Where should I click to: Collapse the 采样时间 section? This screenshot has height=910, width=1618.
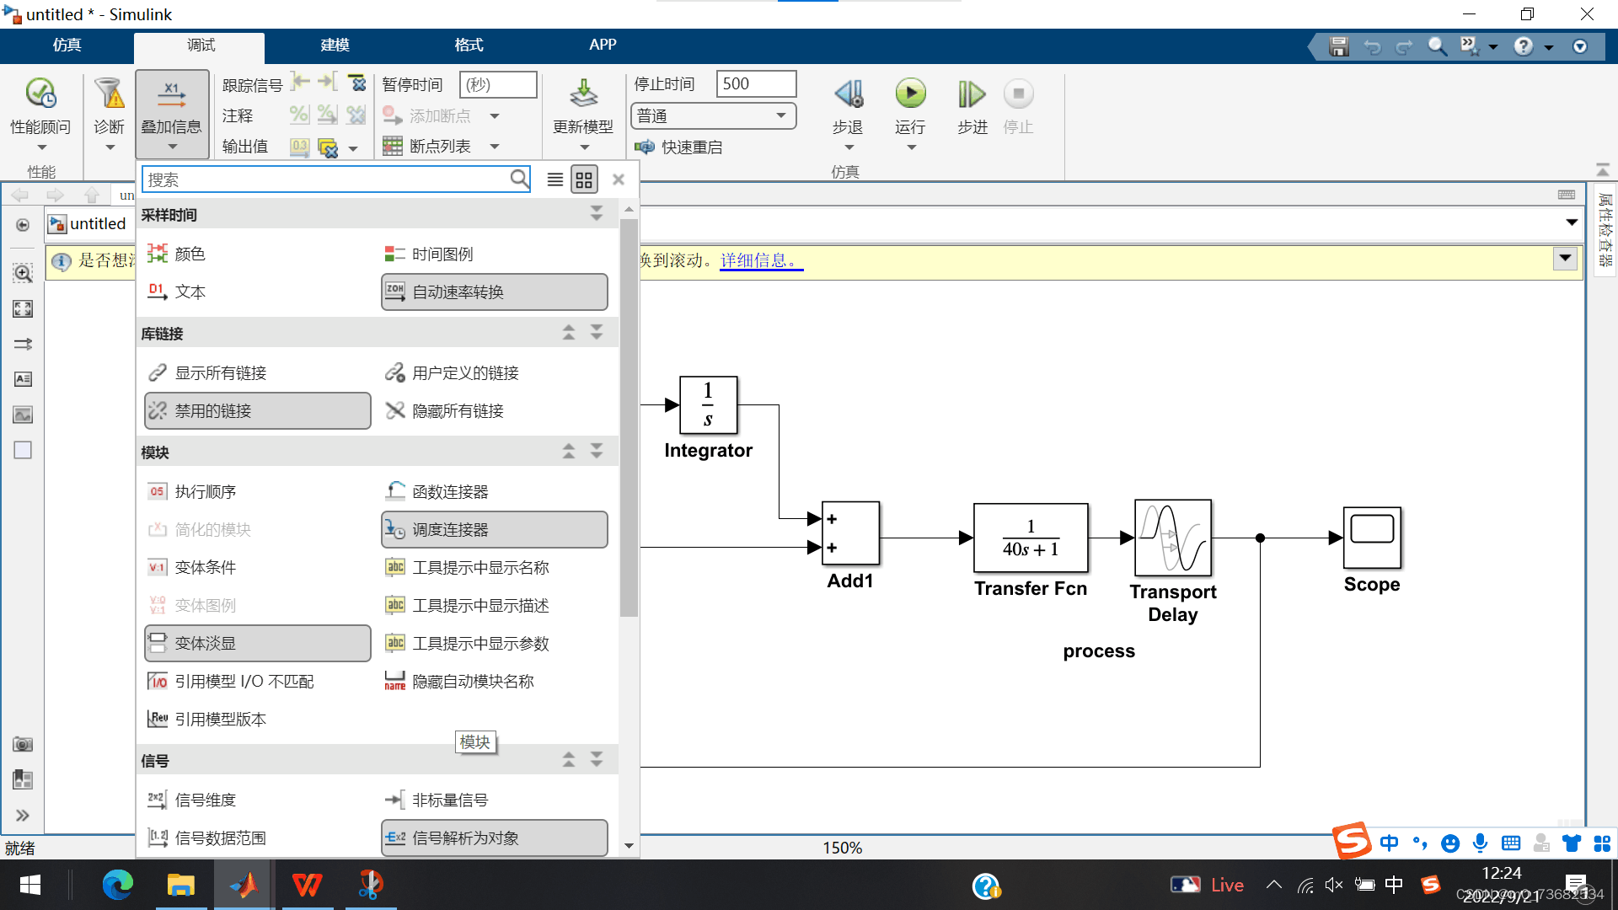(597, 215)
